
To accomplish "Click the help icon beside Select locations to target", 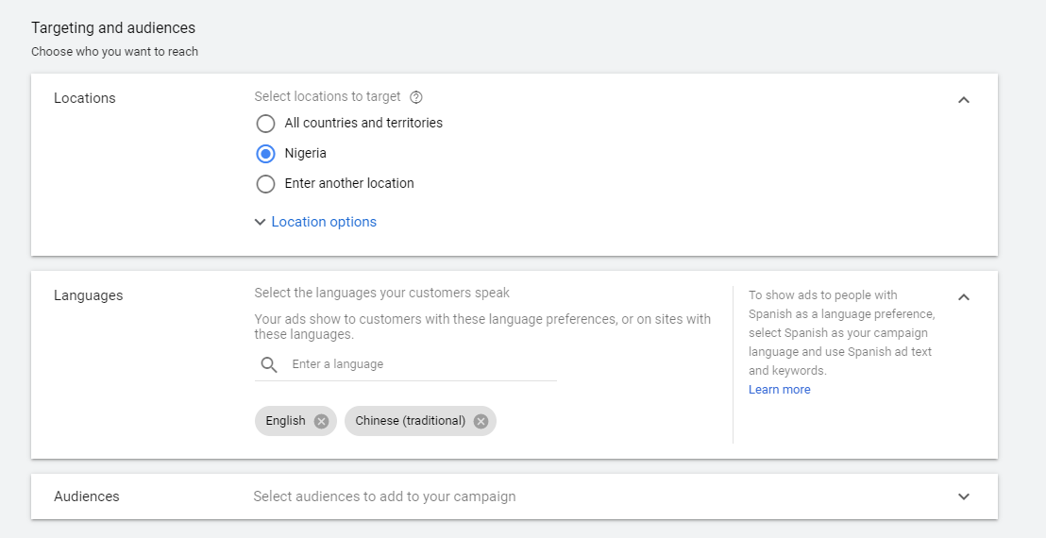I will 415,97.
